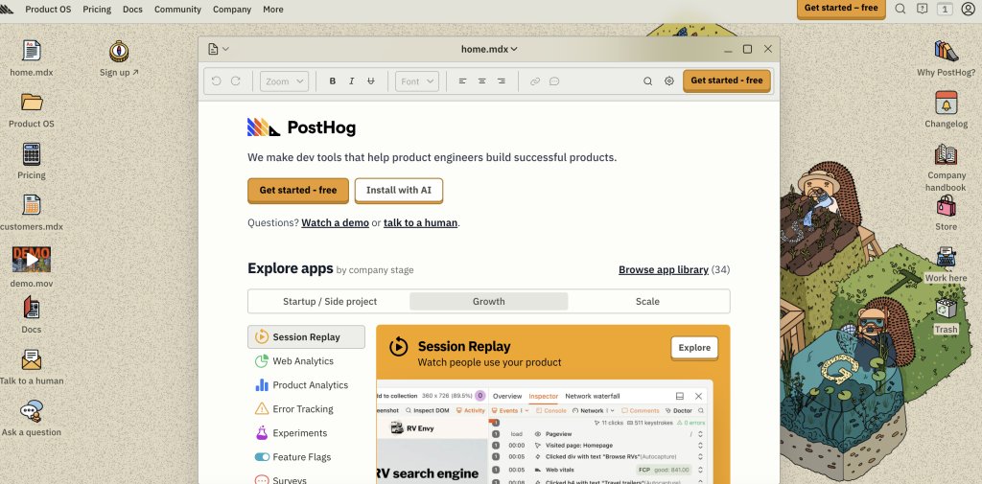Screen dimensions: 982x484
Task: Open the More menu item
Action: (x=273, y=10)
